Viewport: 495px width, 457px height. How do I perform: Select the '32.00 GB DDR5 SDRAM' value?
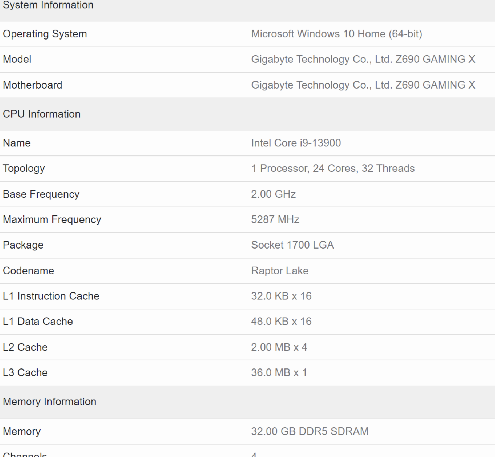[310, 431]
